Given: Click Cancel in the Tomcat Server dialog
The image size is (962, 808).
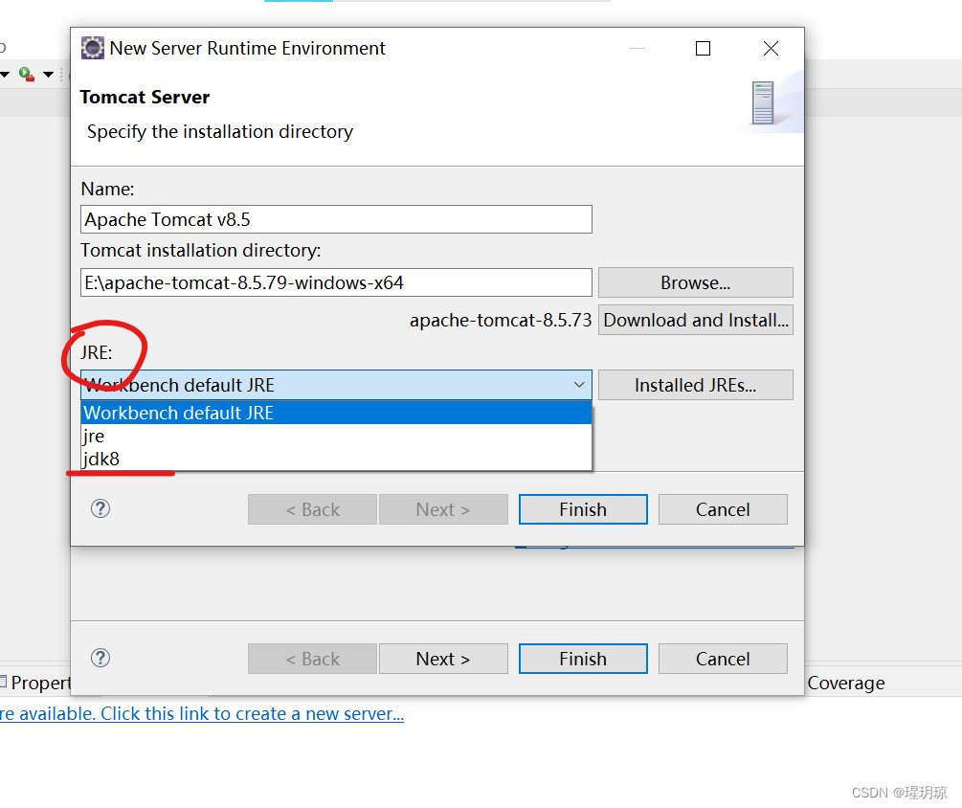Looking at the screenshot, I should point(723,510).
